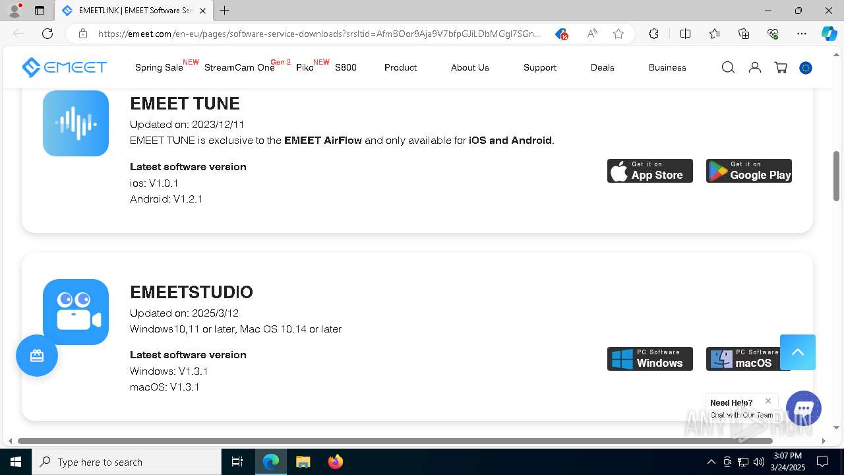
Task: Open Task View on the taskbar
Action: point(237,462)
